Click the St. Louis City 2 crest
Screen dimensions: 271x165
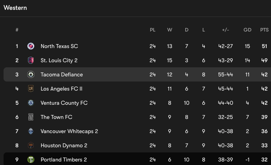pyautogui.click(x=31, y=60)
